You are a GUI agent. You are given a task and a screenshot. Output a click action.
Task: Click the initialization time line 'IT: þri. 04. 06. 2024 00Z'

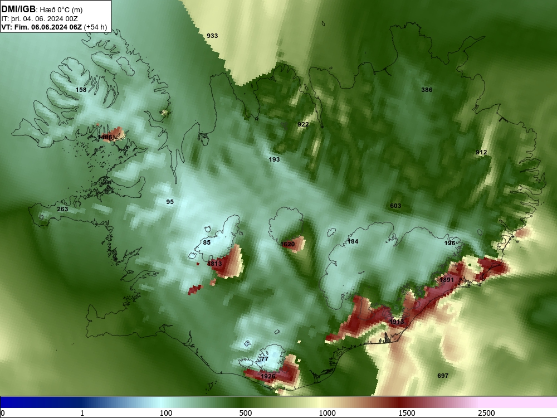click(x=40, y=19)
